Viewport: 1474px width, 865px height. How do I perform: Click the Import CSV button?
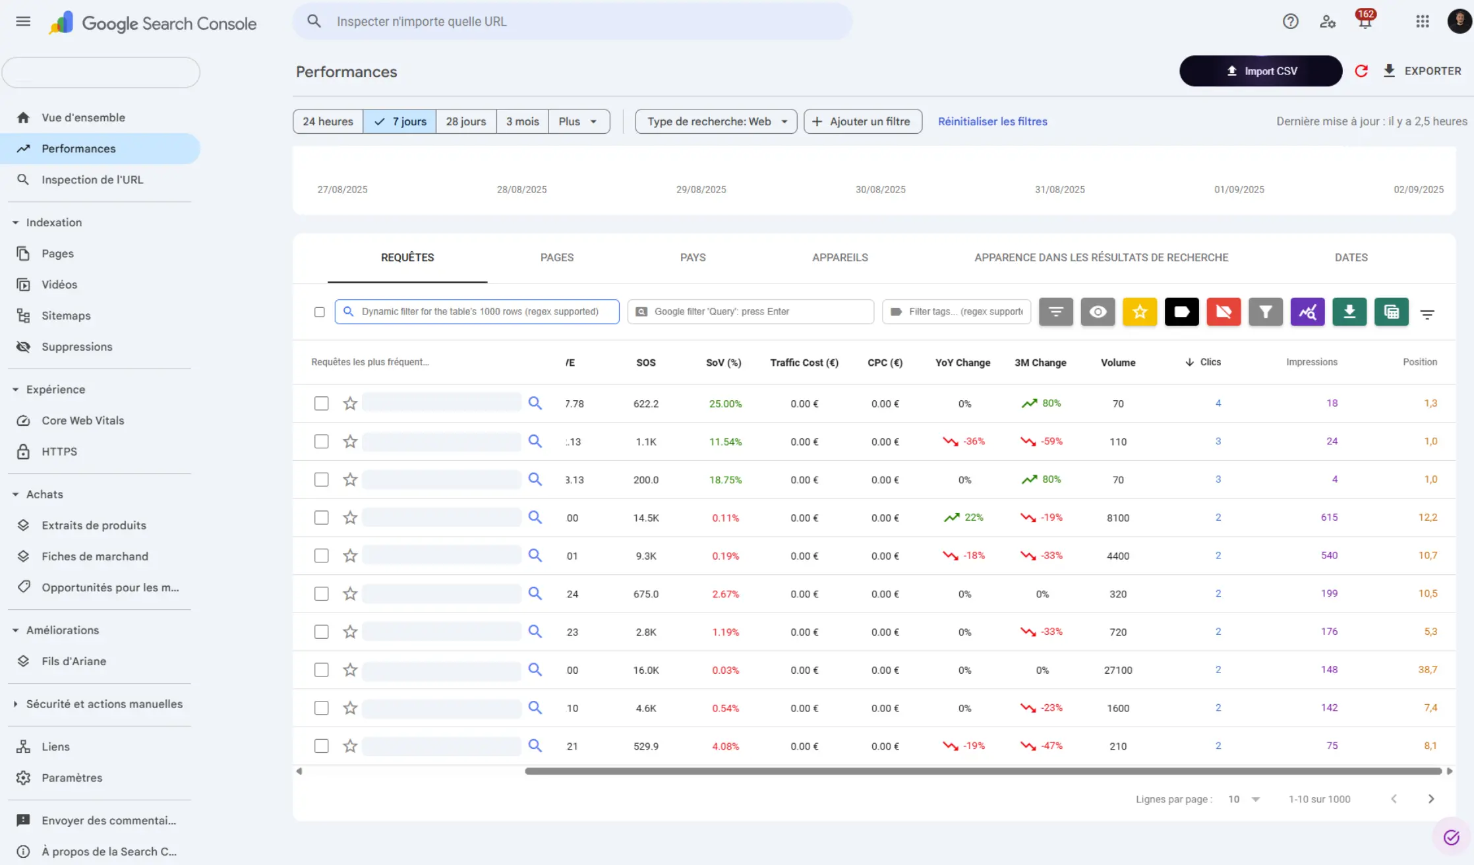coord(1260,71)
